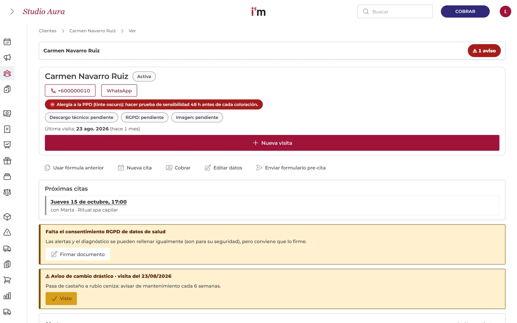This screenshot has width=517, height=323.
Task: Click Firmar documento button
Action: pos(78,254)
